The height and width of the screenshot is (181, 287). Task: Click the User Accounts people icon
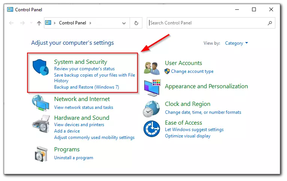tap(152, 68)
